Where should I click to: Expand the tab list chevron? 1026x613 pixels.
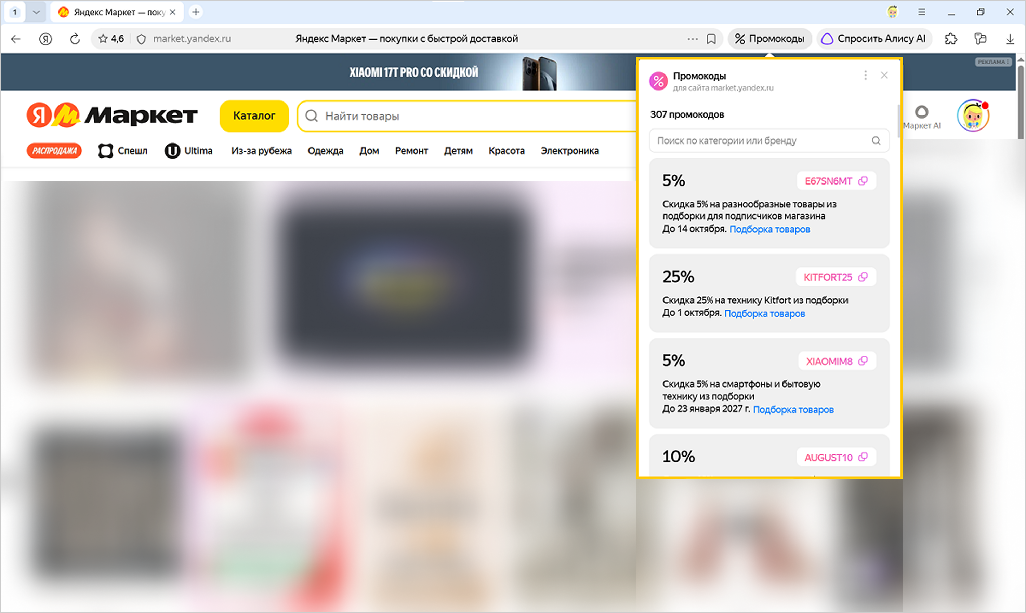(x=36, y=12)
